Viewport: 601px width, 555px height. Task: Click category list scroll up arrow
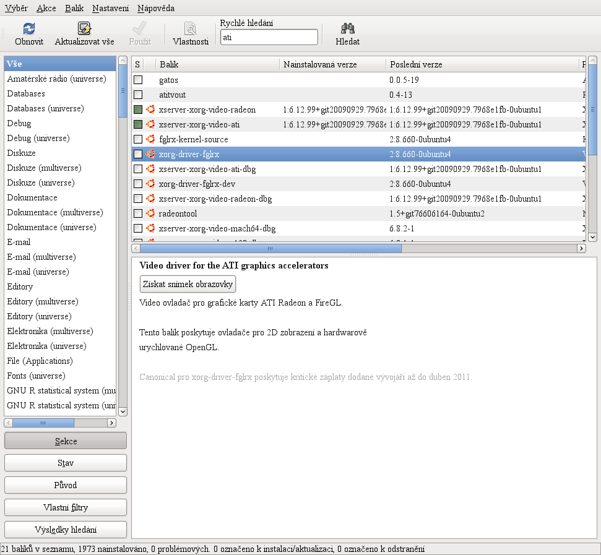[x=123, y=61]
